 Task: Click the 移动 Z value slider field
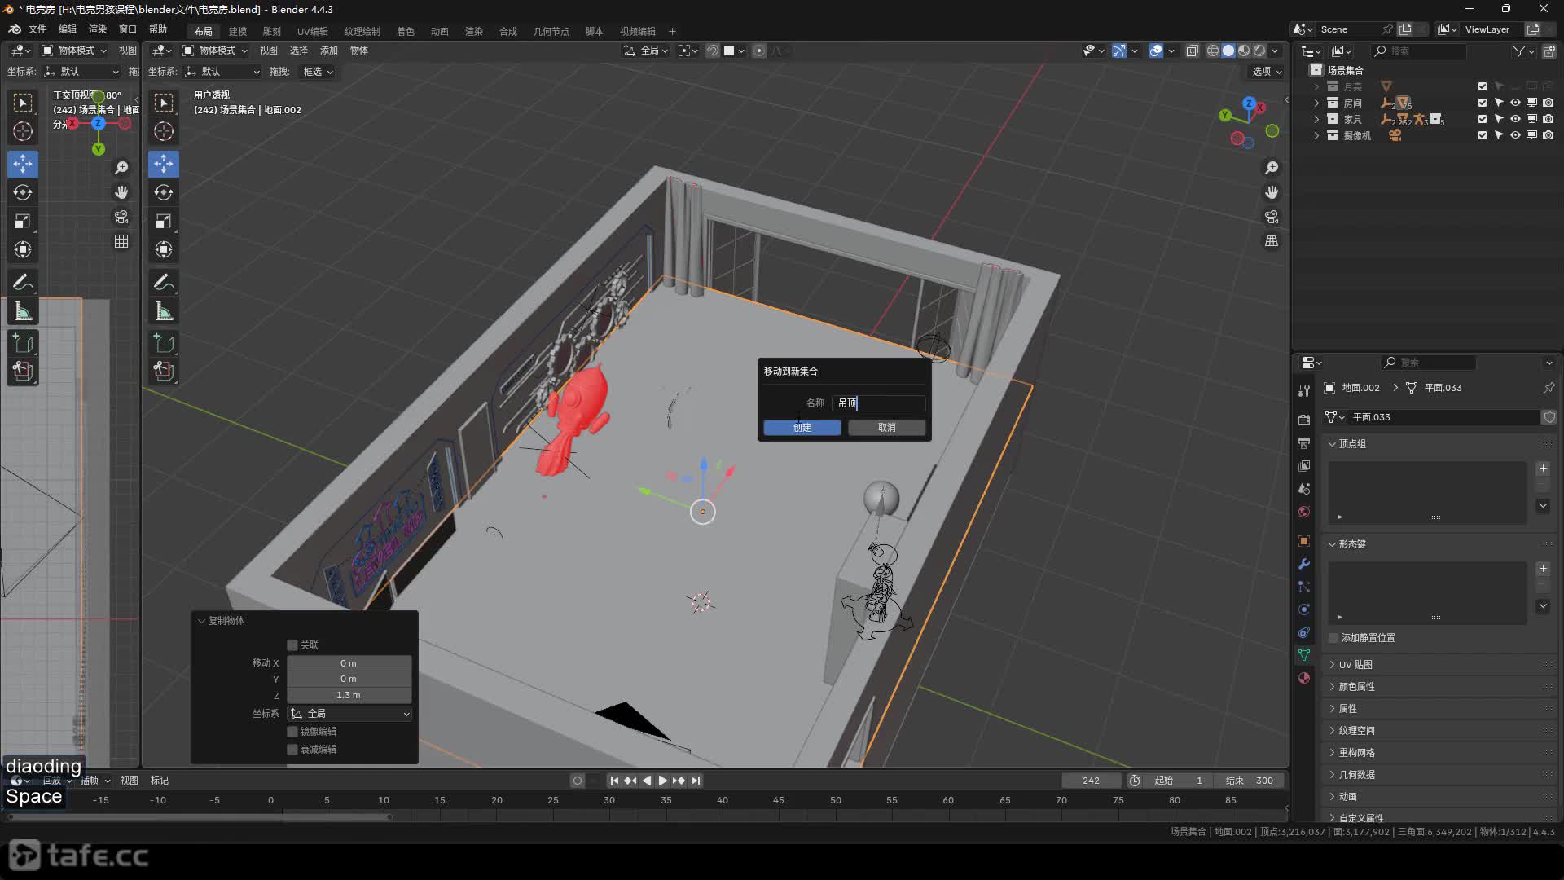click(349, 695)
